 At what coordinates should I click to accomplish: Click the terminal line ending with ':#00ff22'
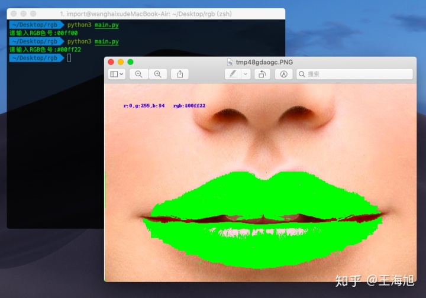45,50
